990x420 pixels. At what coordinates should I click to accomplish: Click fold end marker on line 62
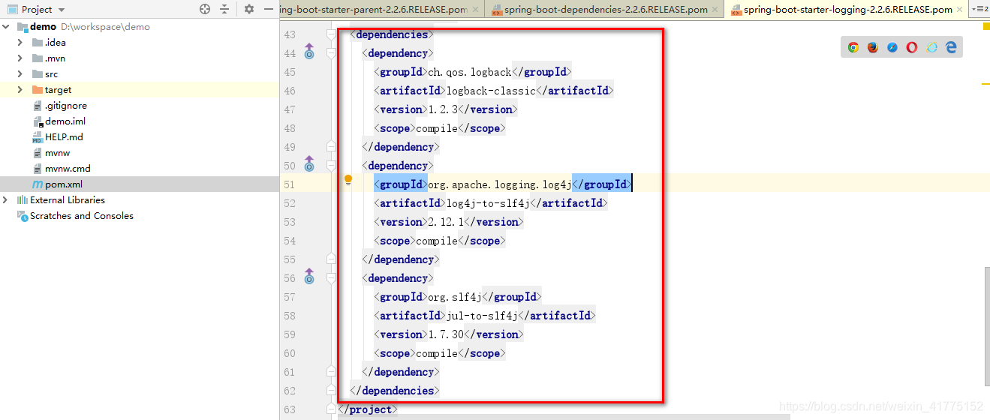[331, 391]
